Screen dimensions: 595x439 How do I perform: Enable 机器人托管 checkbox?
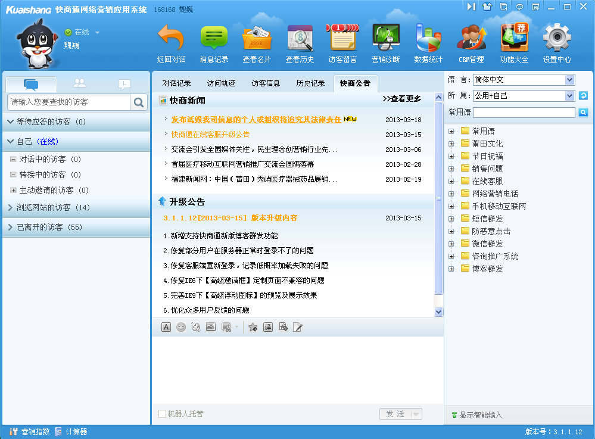[x=163, y=414]
